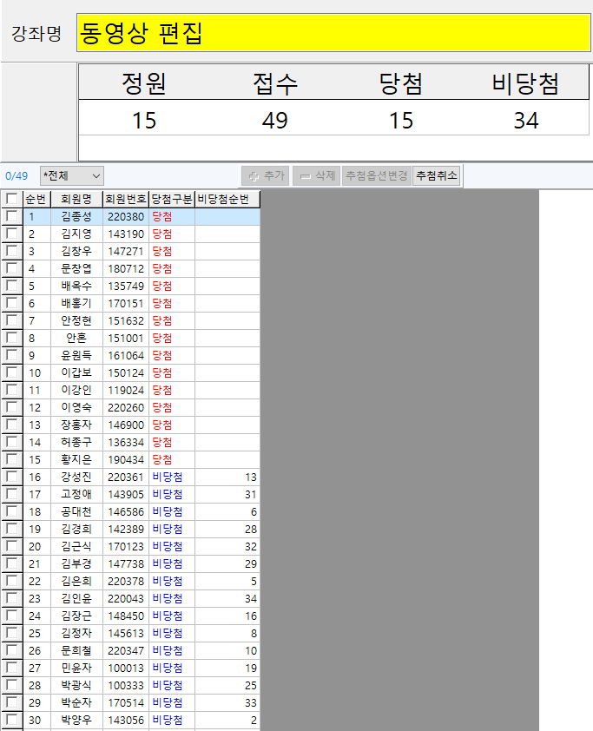The height and width of the screenshot is (731, 593).
Task: Check the box for row 2 김지영
Action: pos(11,234)
